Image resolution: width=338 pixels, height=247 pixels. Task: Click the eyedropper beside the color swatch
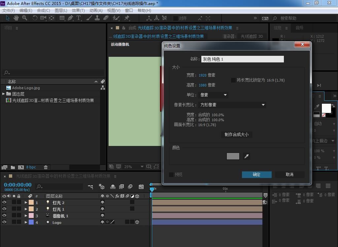point(246,156)
